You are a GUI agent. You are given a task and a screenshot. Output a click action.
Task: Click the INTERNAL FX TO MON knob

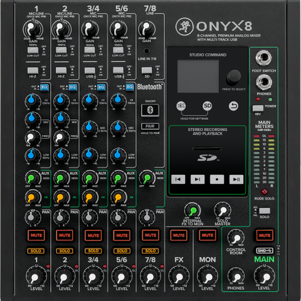coord(193,211)
